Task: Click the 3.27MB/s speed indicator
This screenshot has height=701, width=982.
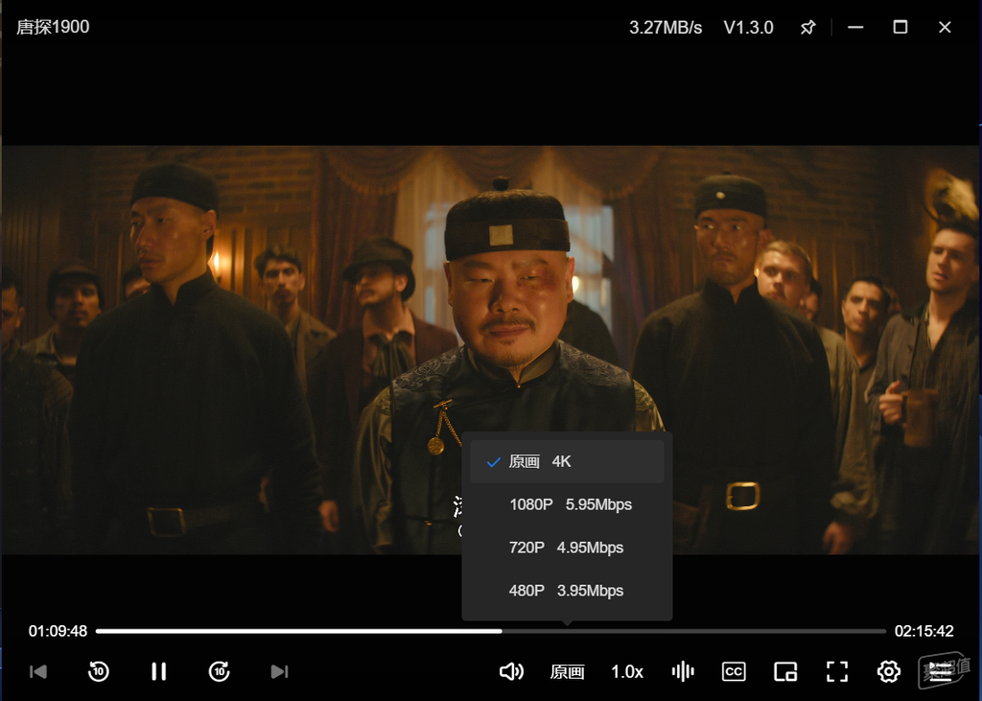Action: [x=666, y=28]
